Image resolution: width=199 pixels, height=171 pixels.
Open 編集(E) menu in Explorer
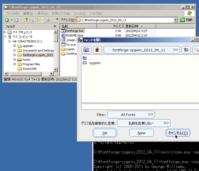(x=28, y=13)
